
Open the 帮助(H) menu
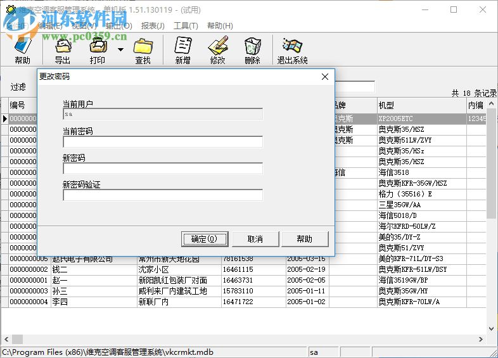pyautogui.click(x=220, y=26)
